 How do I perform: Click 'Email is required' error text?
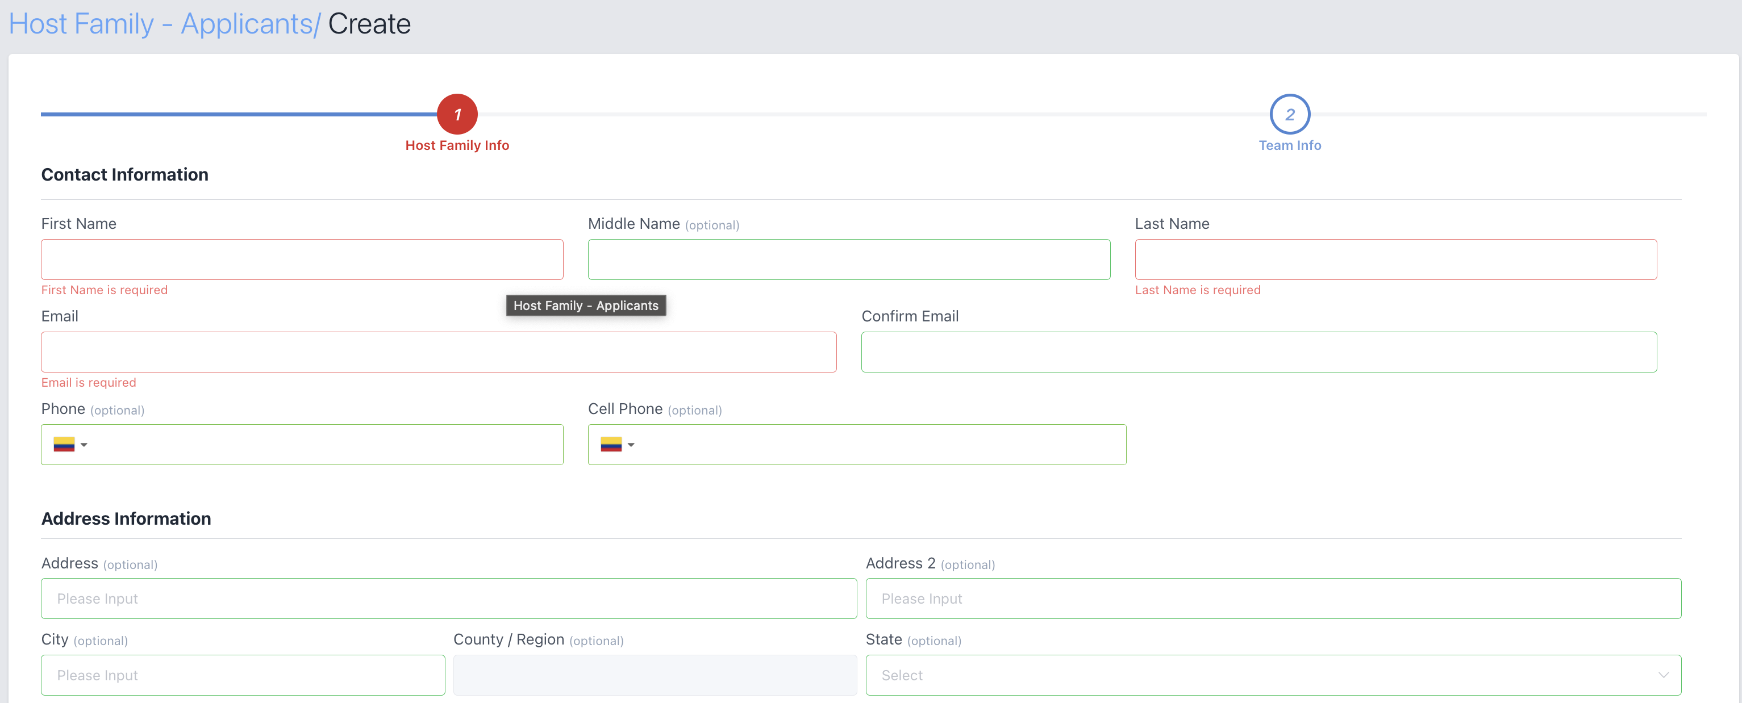pyautogui.click(x=89, y=383)
